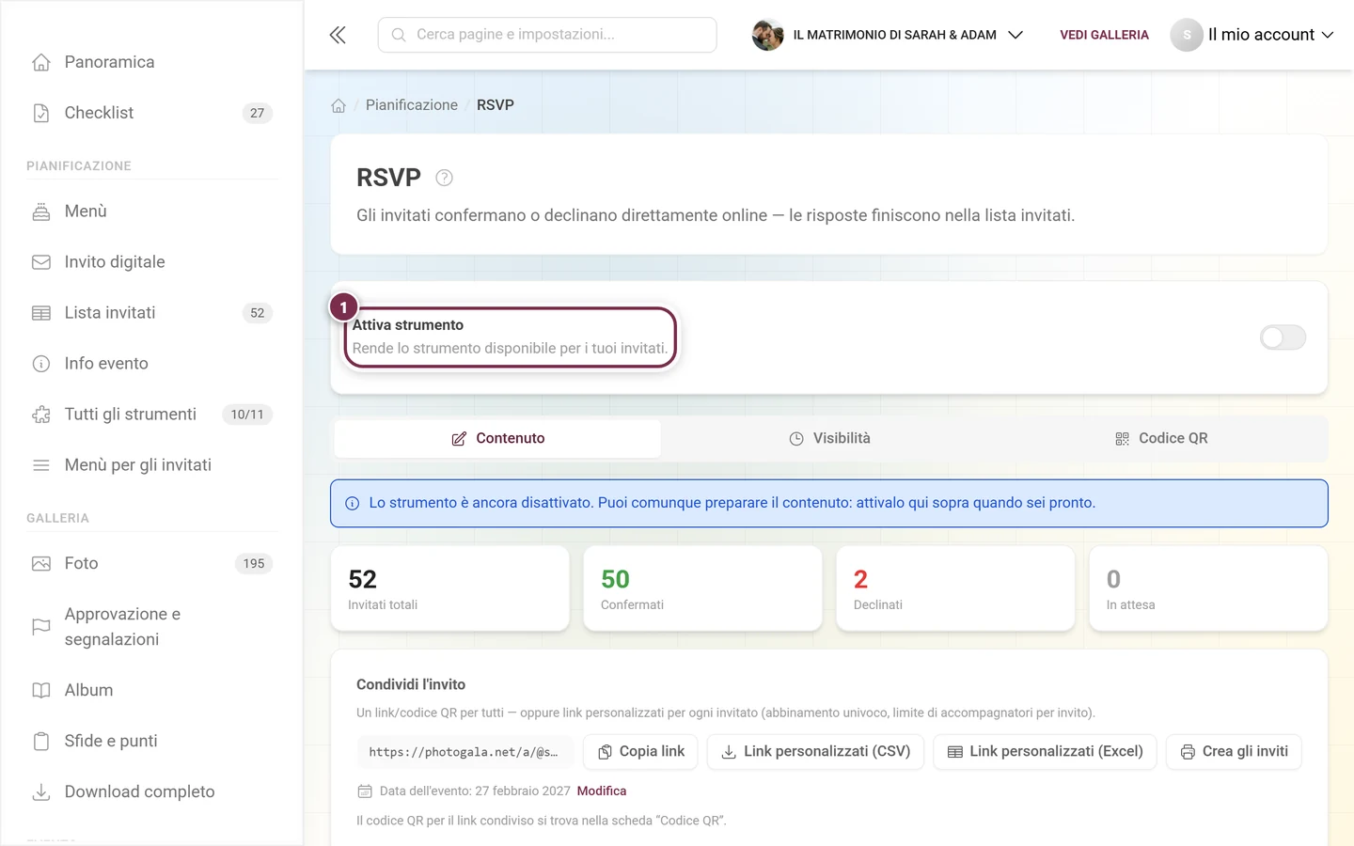This screenshot has width=1354, height=846.
Task: Click the Panoramica house icon in sidebar
Action: pos(41,62)
